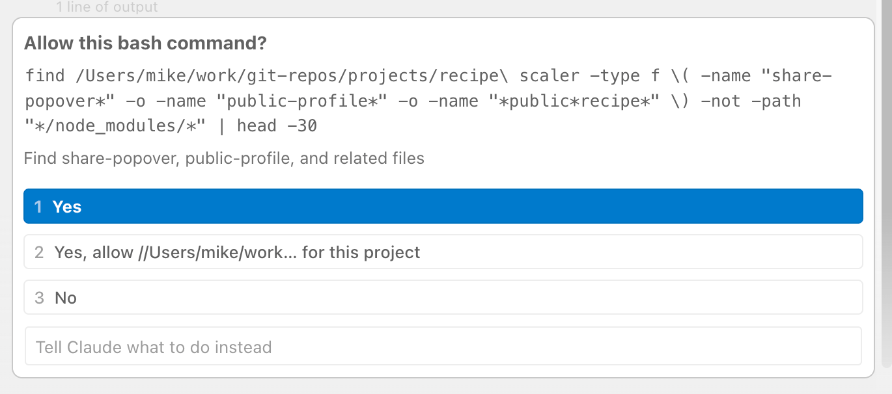Click the word "scaler" in the command path

click(549, 76)
